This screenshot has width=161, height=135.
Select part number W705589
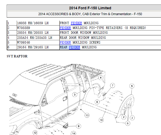[23, 28]
